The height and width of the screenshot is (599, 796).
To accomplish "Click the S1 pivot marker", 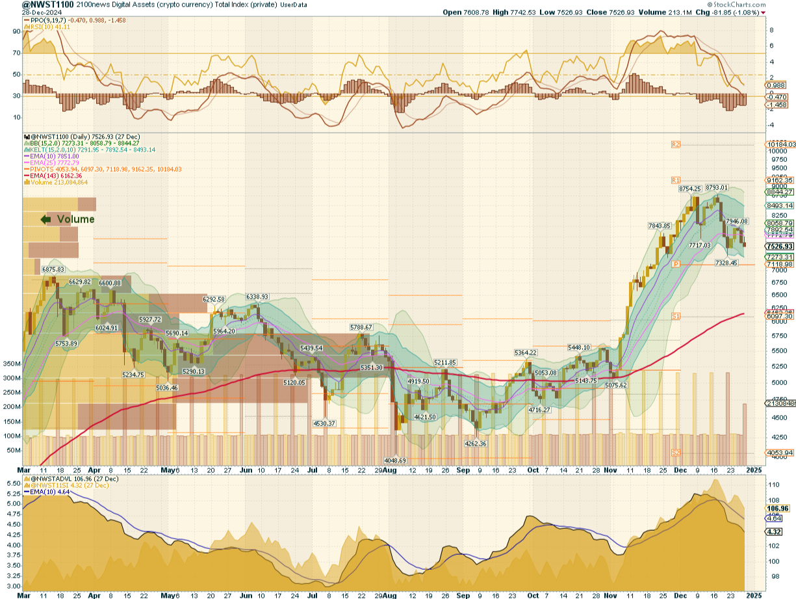I will pyautogui.click(x=676, y=316).
